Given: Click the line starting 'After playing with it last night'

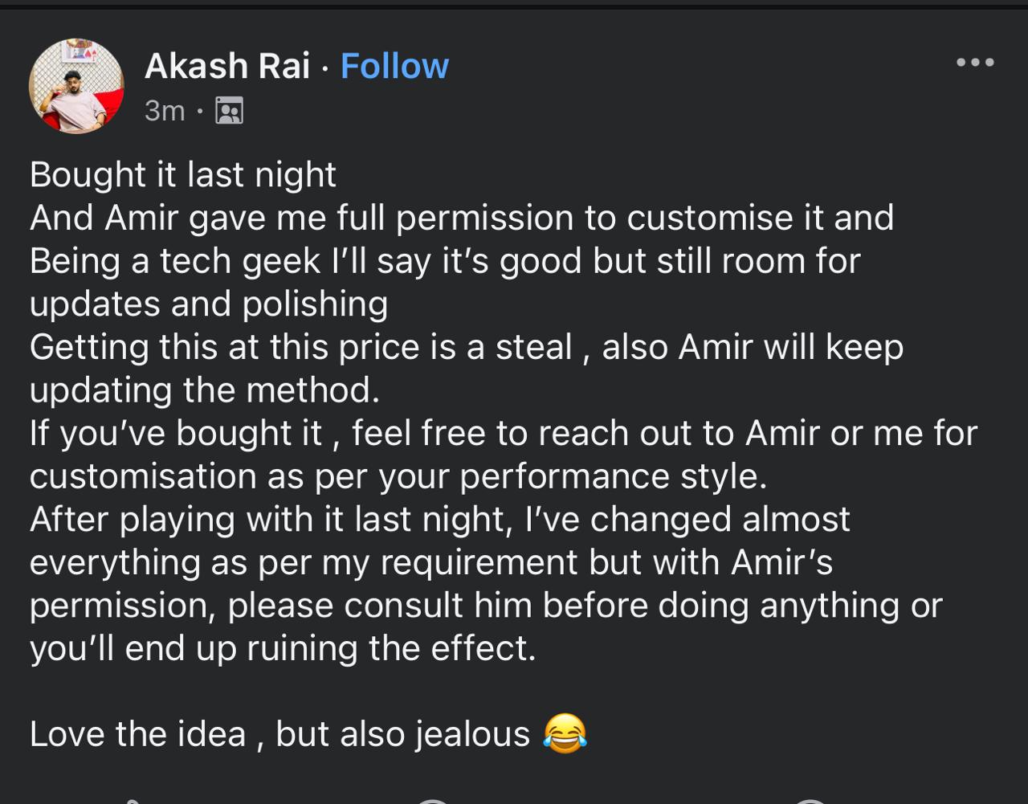Looking at the screenshot, I should pyautogui.click(x=439, y=519).
